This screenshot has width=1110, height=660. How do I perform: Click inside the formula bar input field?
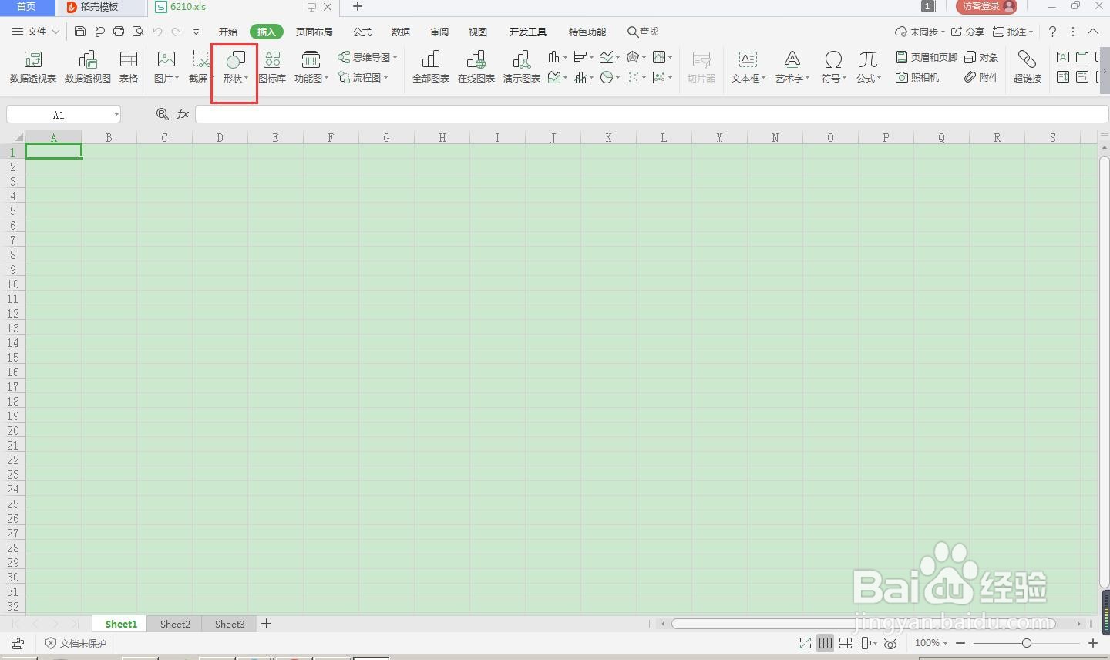[x=651, y=114]
